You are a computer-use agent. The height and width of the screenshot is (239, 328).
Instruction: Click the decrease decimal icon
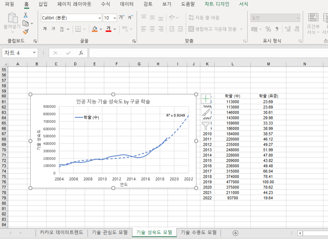[296, 29]
